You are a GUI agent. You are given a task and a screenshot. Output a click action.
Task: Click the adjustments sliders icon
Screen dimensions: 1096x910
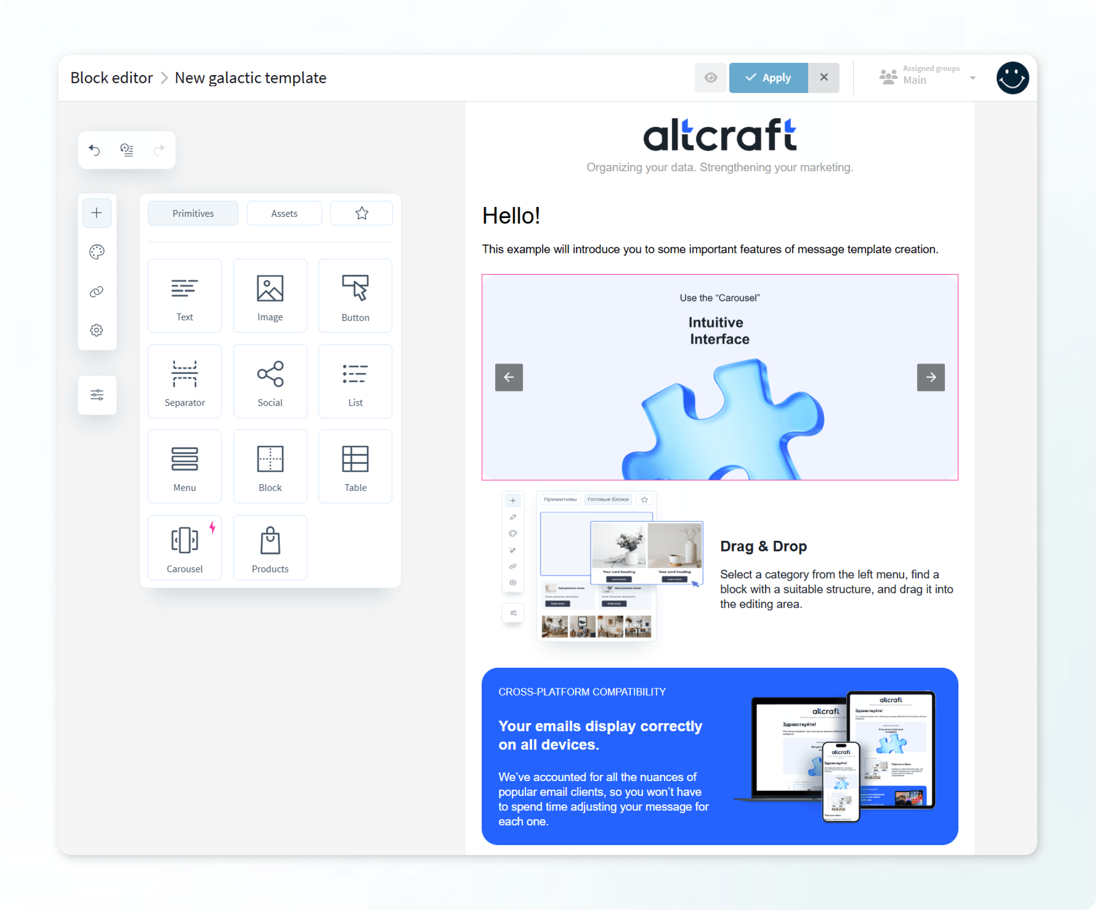[97, 395]
